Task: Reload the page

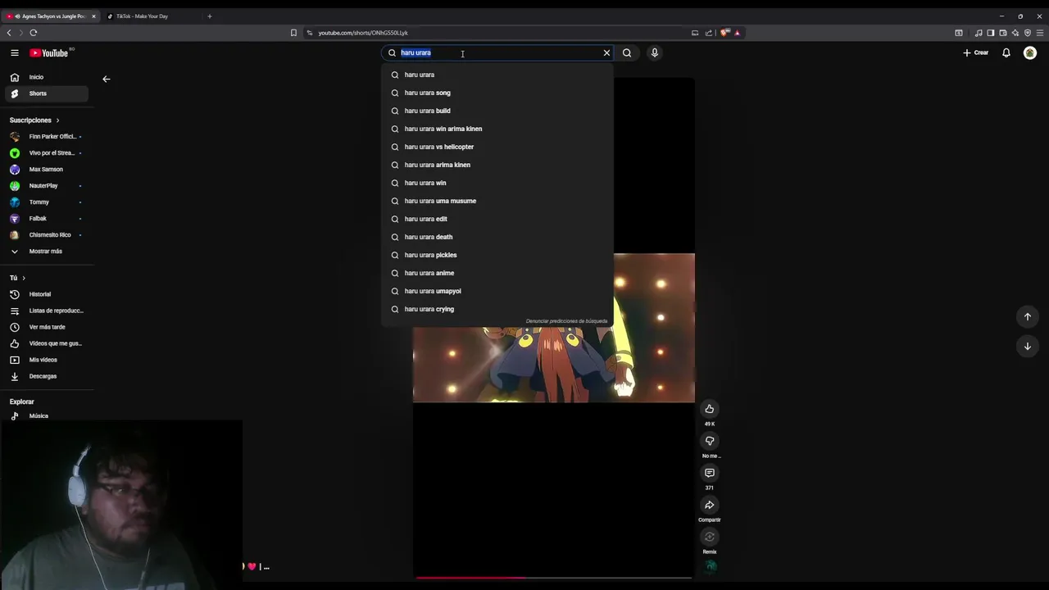Action: pyautogui.click(x=34, y=33)
